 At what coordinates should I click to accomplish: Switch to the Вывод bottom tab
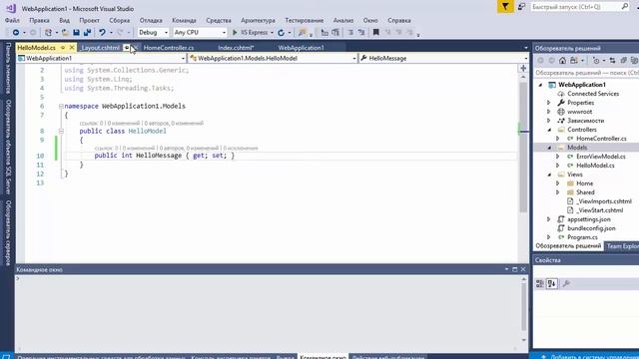(285, 357)
